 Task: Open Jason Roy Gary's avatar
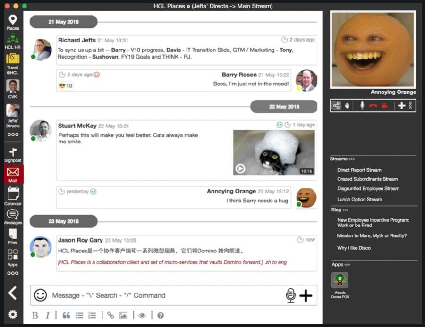pyautogui.click(x=41, y=247)
